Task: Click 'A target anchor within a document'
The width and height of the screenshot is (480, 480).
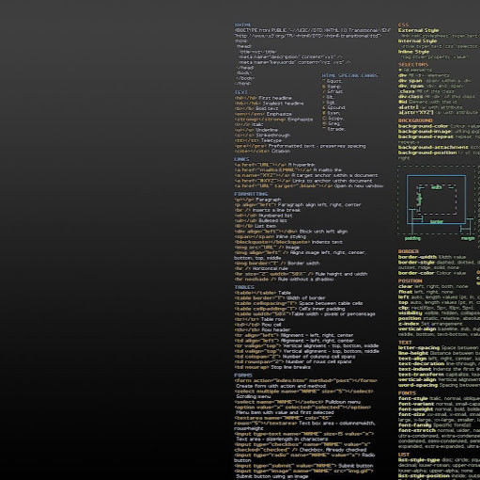Action: click(334, 176)
